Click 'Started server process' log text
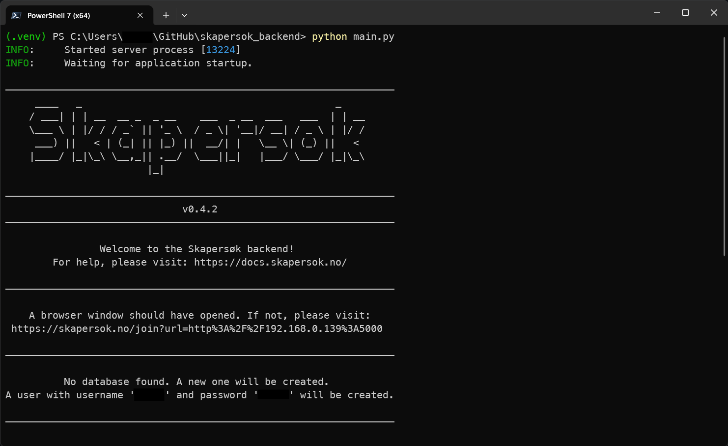The image size is (728, 446). pyautogui.click(x=129, y=50)
